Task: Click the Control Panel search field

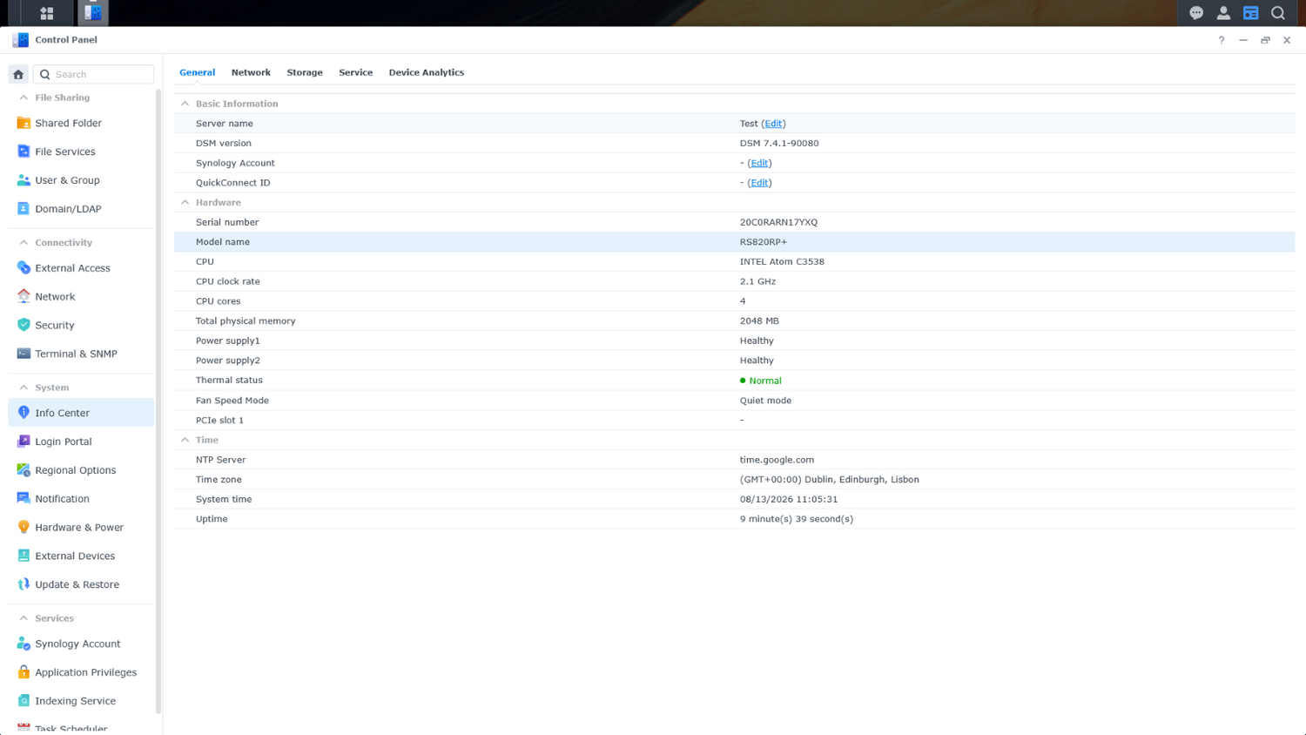Action: [94, 74]
